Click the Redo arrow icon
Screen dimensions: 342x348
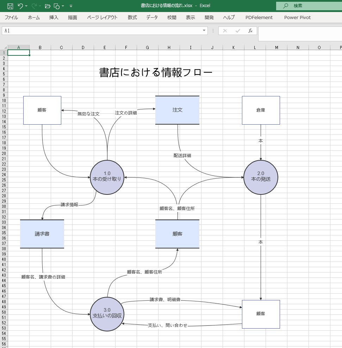34,6
